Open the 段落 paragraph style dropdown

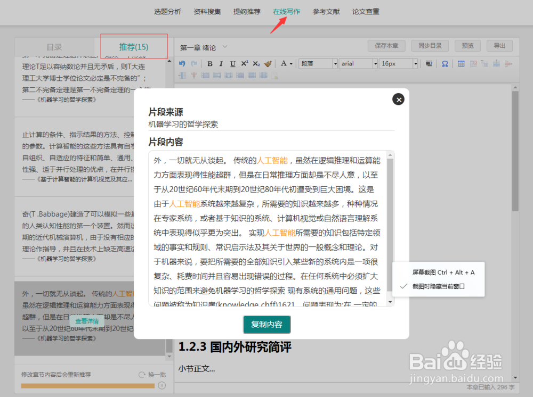tap(318, 63)
